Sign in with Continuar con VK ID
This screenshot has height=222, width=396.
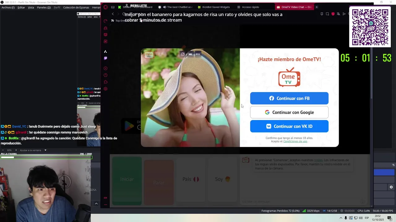(289, 126)
